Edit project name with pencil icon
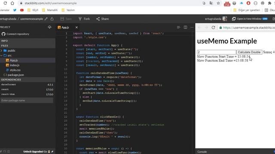Viewport: 275px width, 154px height. pyautogui.click(x=46, y=19)
